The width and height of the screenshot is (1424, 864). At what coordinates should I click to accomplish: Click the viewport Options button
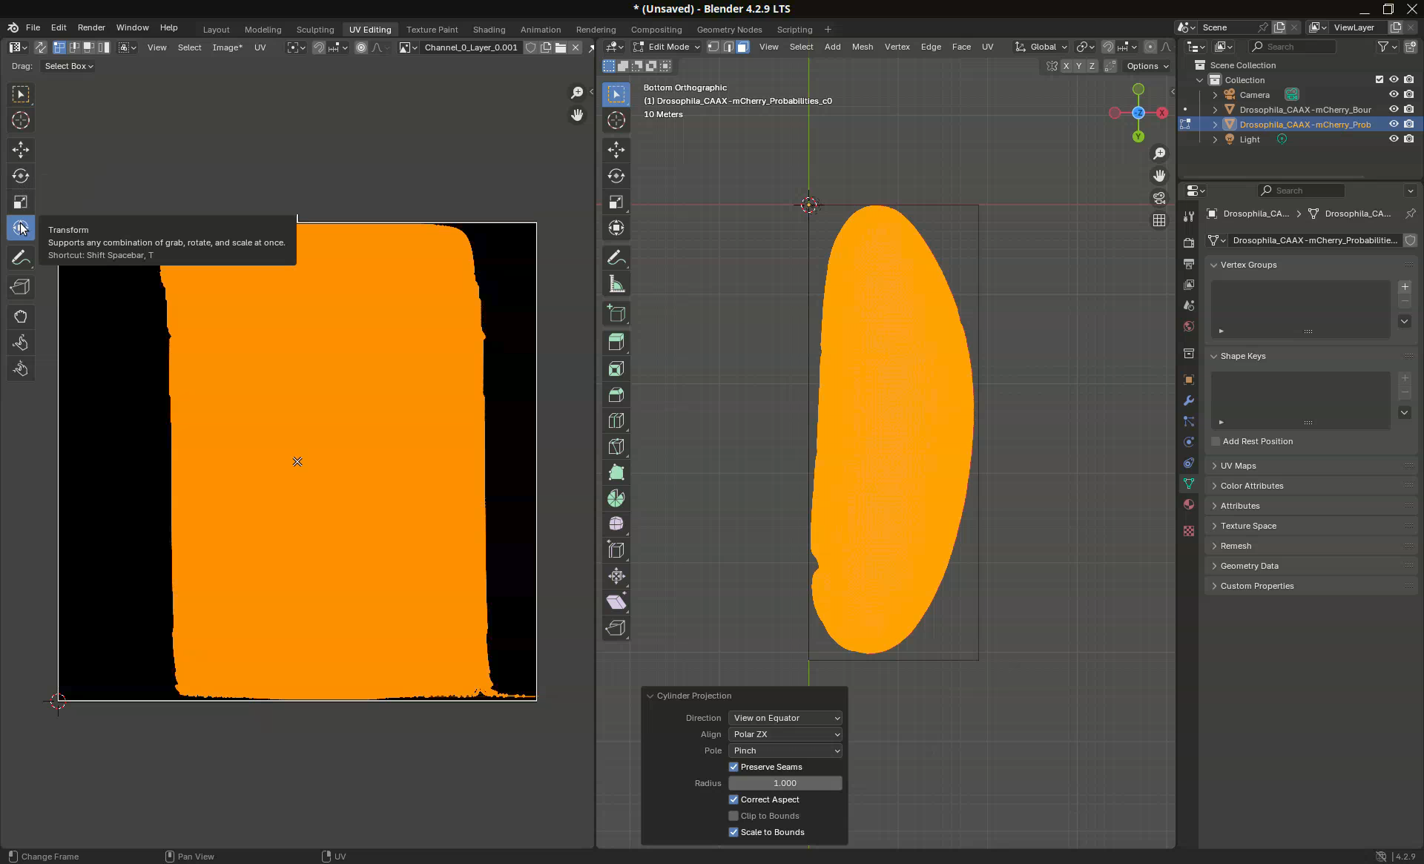point(1147,66)
